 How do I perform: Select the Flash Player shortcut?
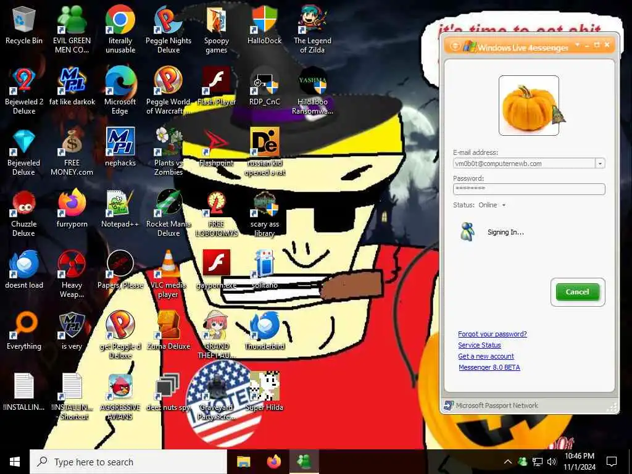tap(217, 81)
